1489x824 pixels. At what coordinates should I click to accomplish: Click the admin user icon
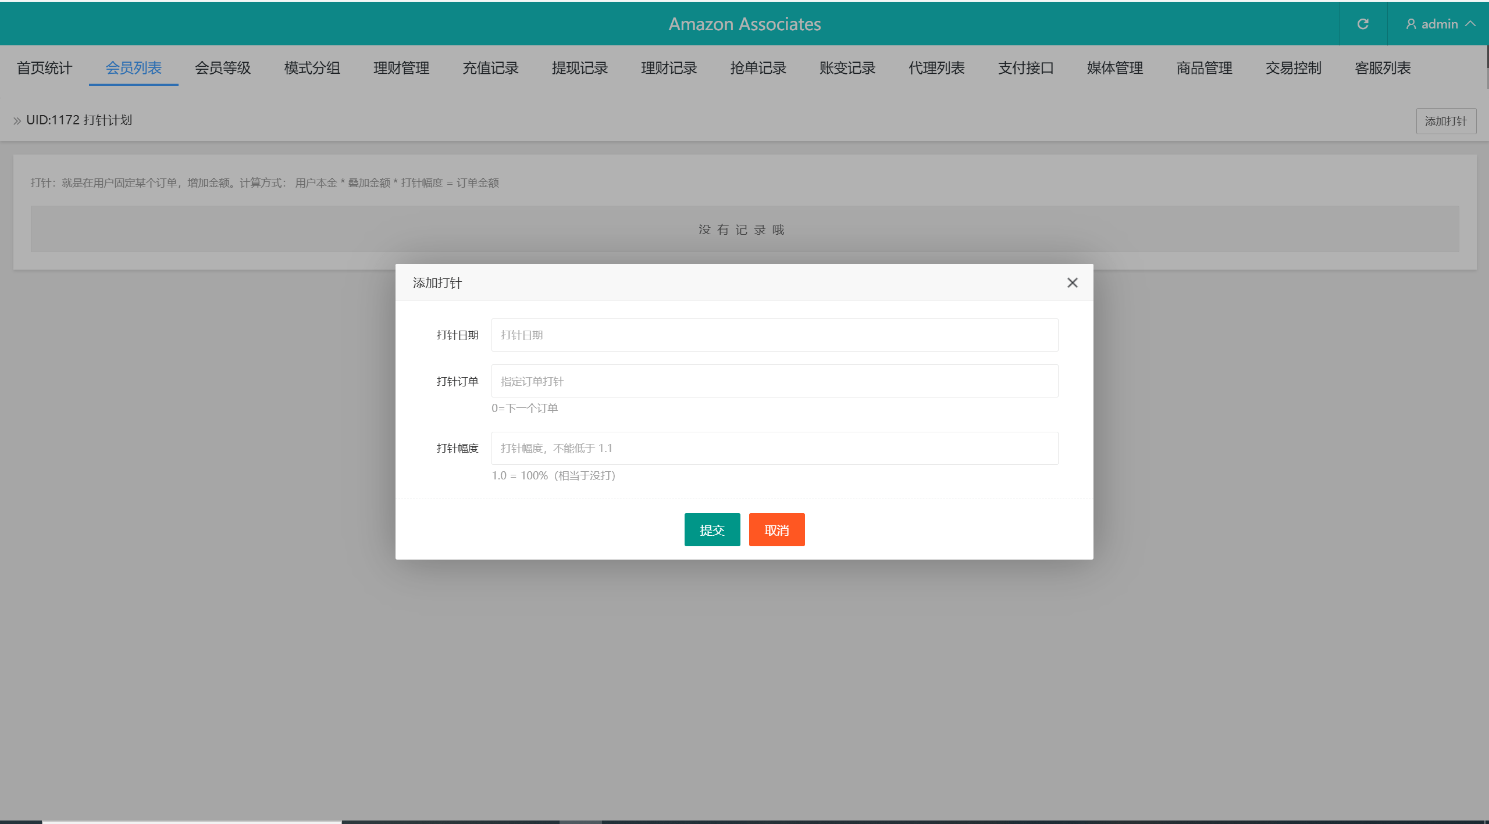click(1410, 24)
